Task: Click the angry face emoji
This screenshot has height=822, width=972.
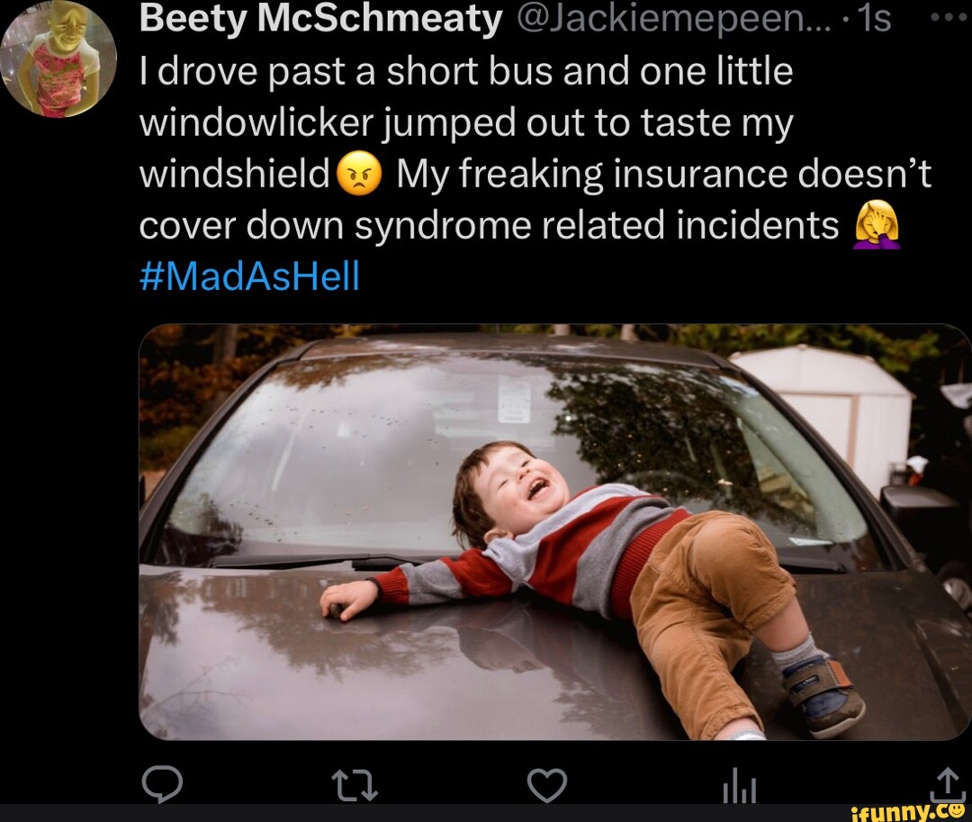Action: 359,174
